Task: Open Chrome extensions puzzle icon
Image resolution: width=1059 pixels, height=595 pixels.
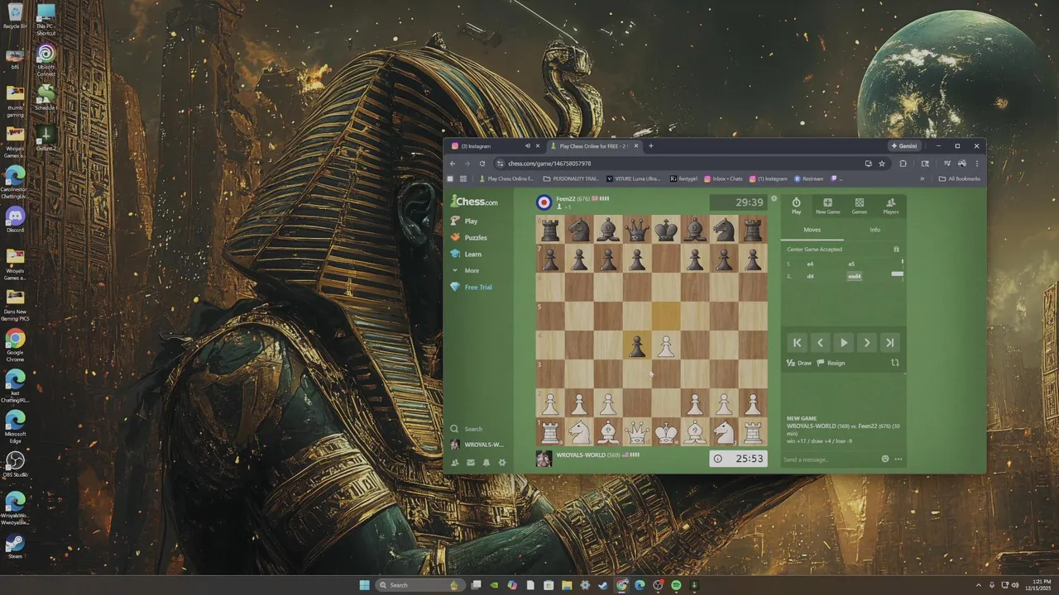Action: (903, 164)
